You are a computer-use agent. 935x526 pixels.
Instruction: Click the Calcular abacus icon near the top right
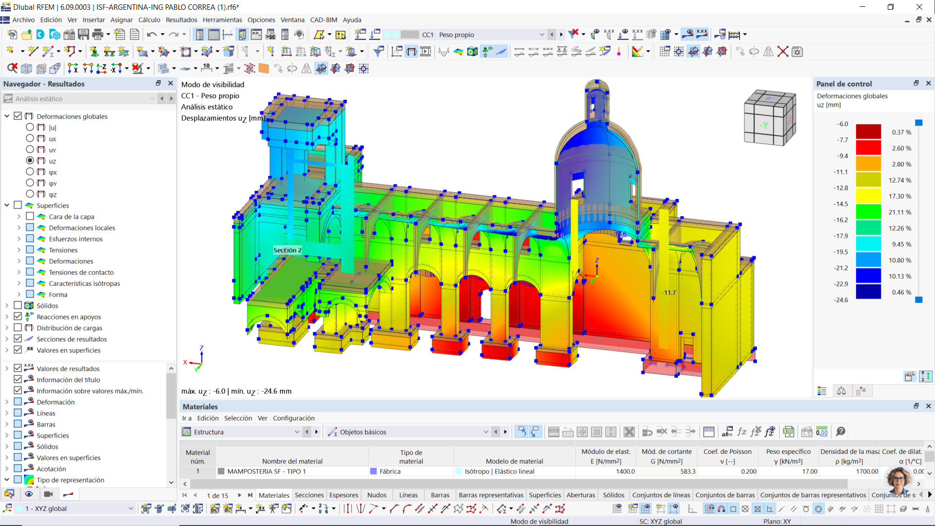[x=734, y=34]
